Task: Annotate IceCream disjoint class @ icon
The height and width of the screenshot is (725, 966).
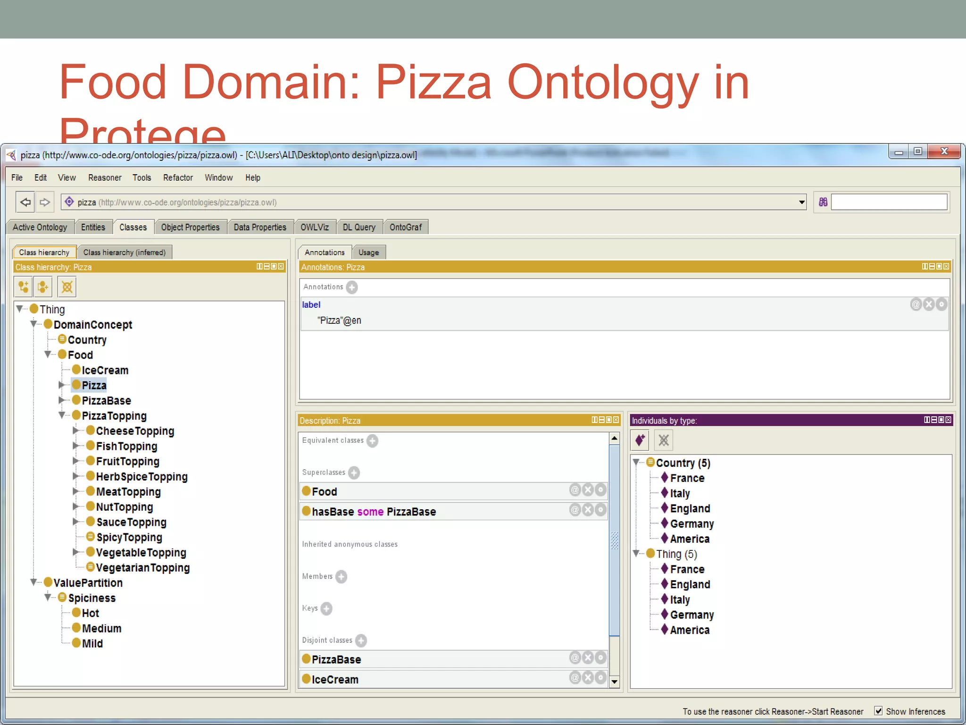Action: click(575, 678)
